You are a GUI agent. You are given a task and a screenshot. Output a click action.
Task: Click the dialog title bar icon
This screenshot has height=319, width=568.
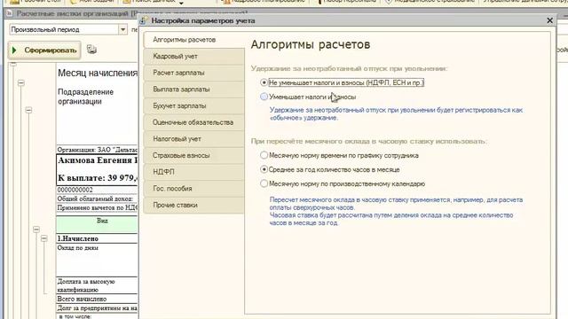(x=144, y=20)
